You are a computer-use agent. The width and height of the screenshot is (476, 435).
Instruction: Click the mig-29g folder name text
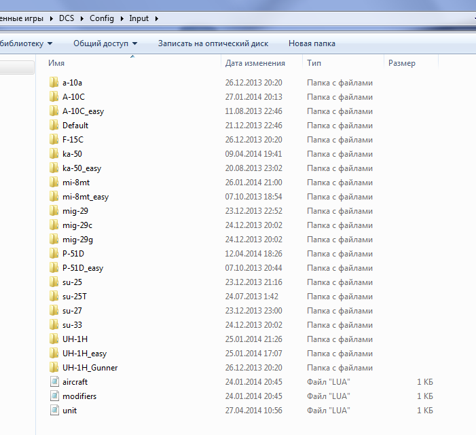point(77,240)
